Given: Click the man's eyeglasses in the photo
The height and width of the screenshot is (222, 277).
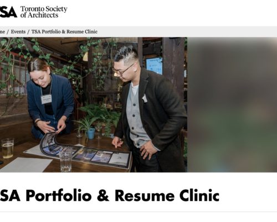Looking at the screenshot, I should 122,70.
